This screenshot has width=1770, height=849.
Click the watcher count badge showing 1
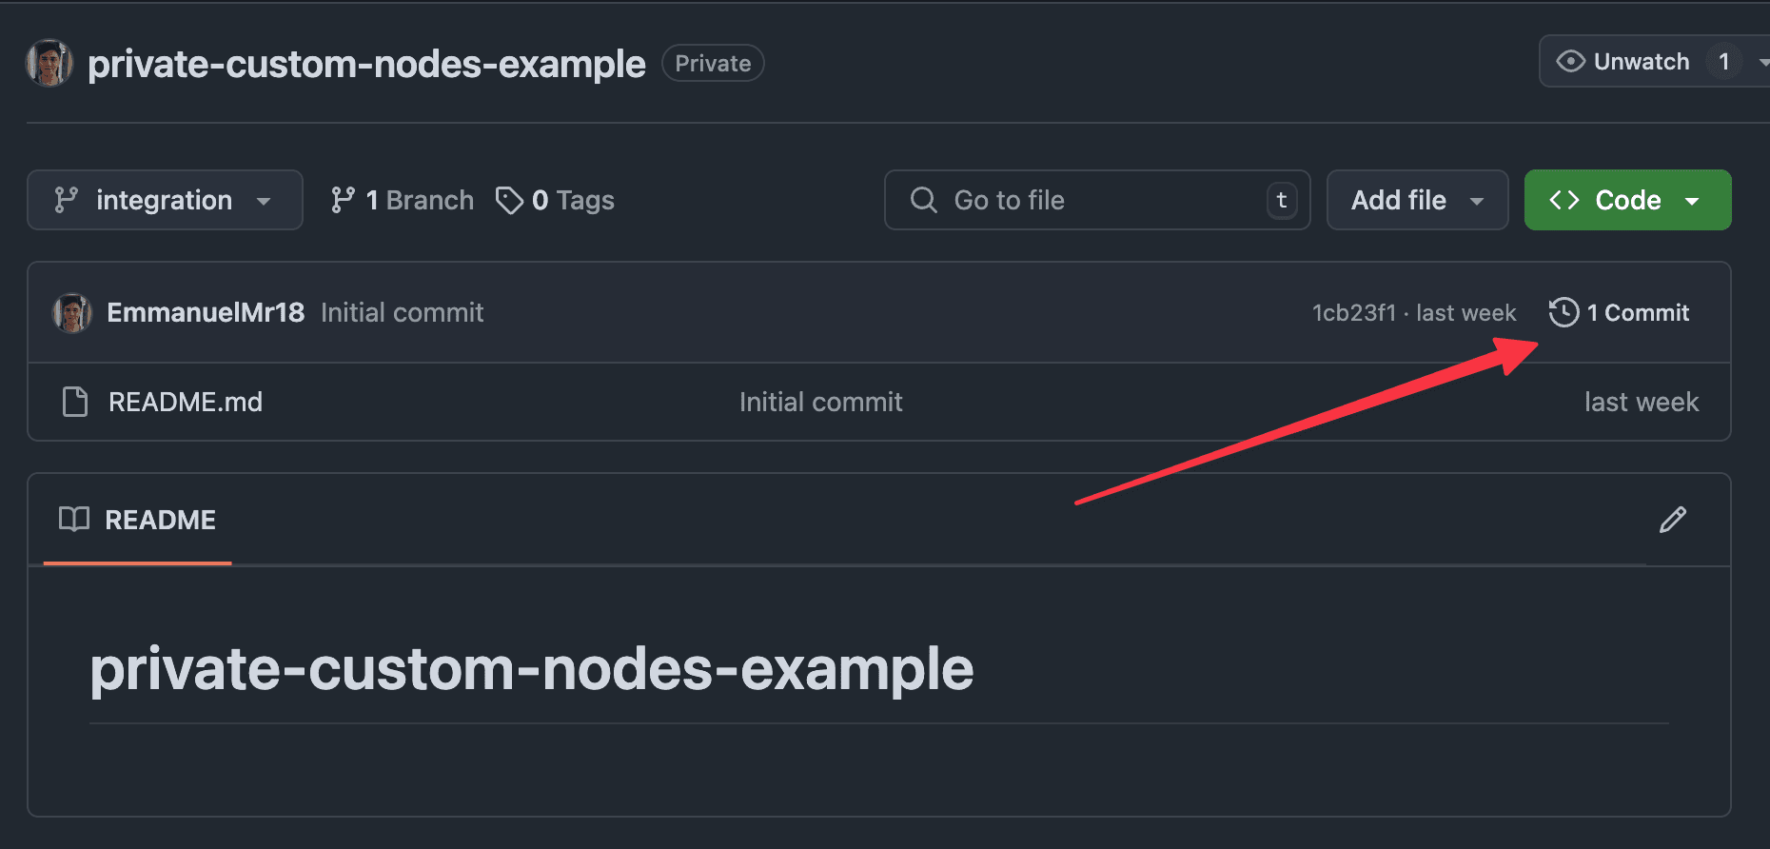tap(1724, 61)
